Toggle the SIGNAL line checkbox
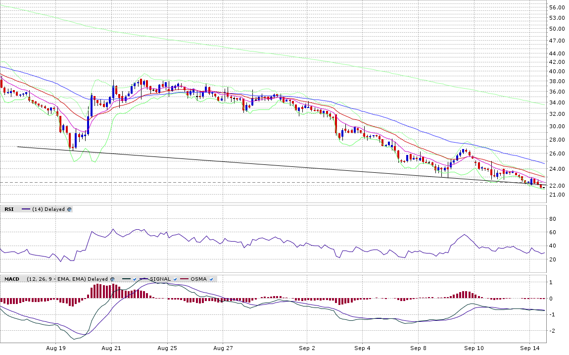This screenshot has height=355, width=569. (175, 279)
